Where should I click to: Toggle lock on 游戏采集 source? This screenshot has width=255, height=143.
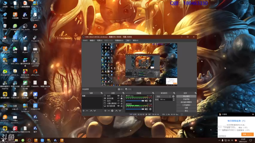click(121, 99)
